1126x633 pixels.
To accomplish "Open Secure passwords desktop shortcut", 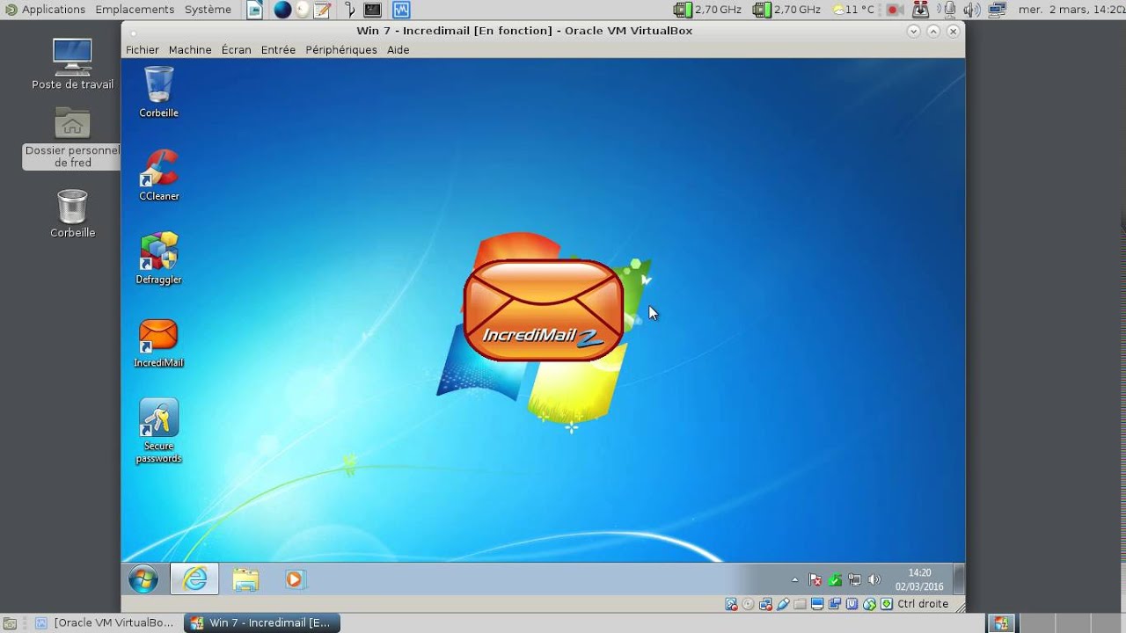I will [158, 431].
